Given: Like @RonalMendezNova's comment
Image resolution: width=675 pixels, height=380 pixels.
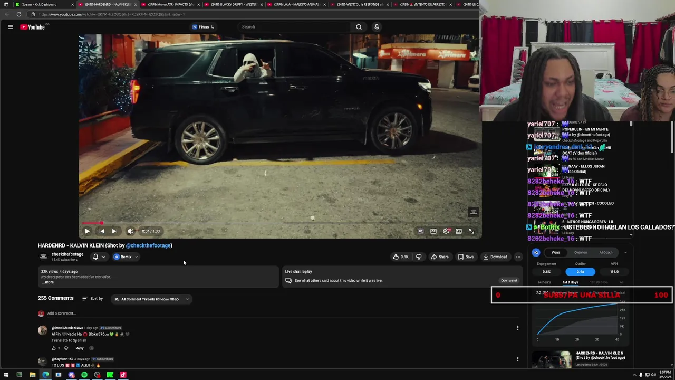Looking at the screenshot, I should click(x=53, y=348).
